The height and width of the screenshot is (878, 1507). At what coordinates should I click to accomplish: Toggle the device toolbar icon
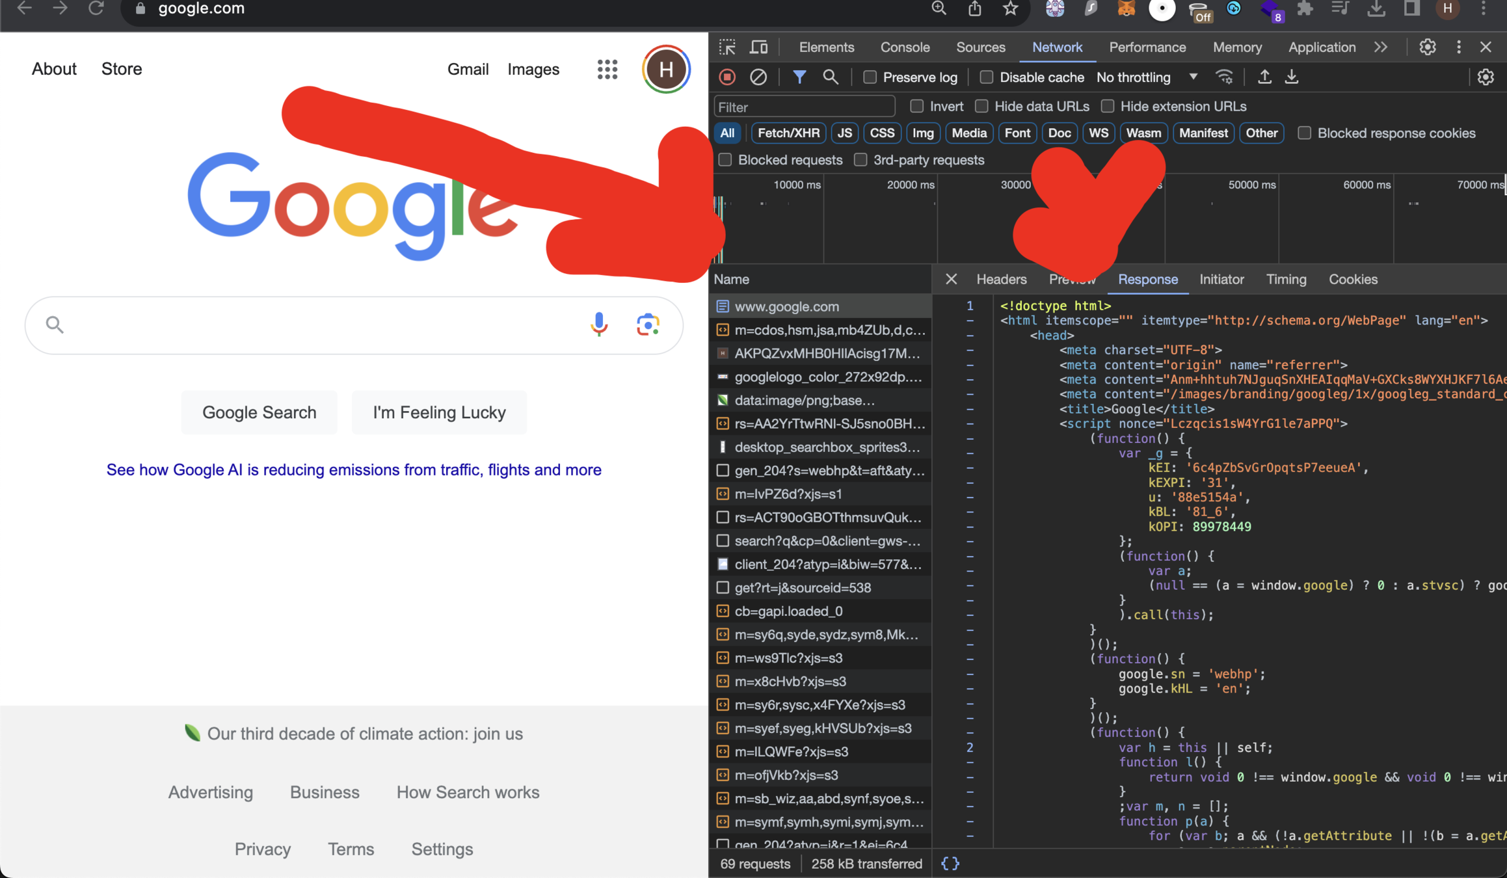[758, 47]
